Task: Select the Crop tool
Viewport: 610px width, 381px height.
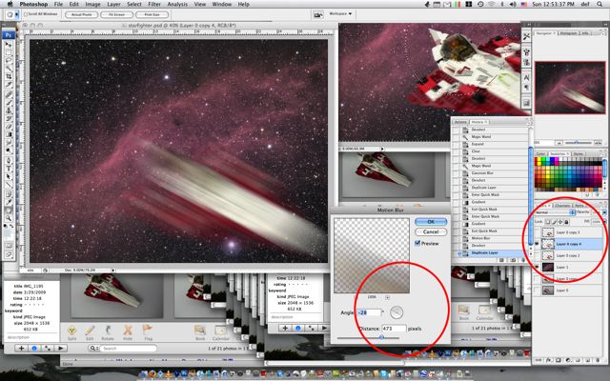Action: click(9, 76)
